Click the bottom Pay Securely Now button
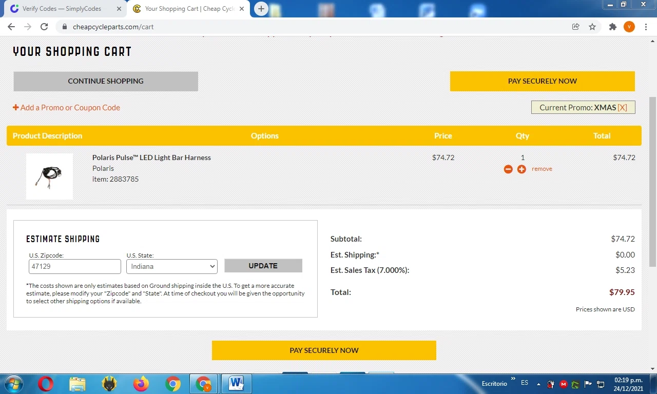The image size is (657, 394). point(324,350)
